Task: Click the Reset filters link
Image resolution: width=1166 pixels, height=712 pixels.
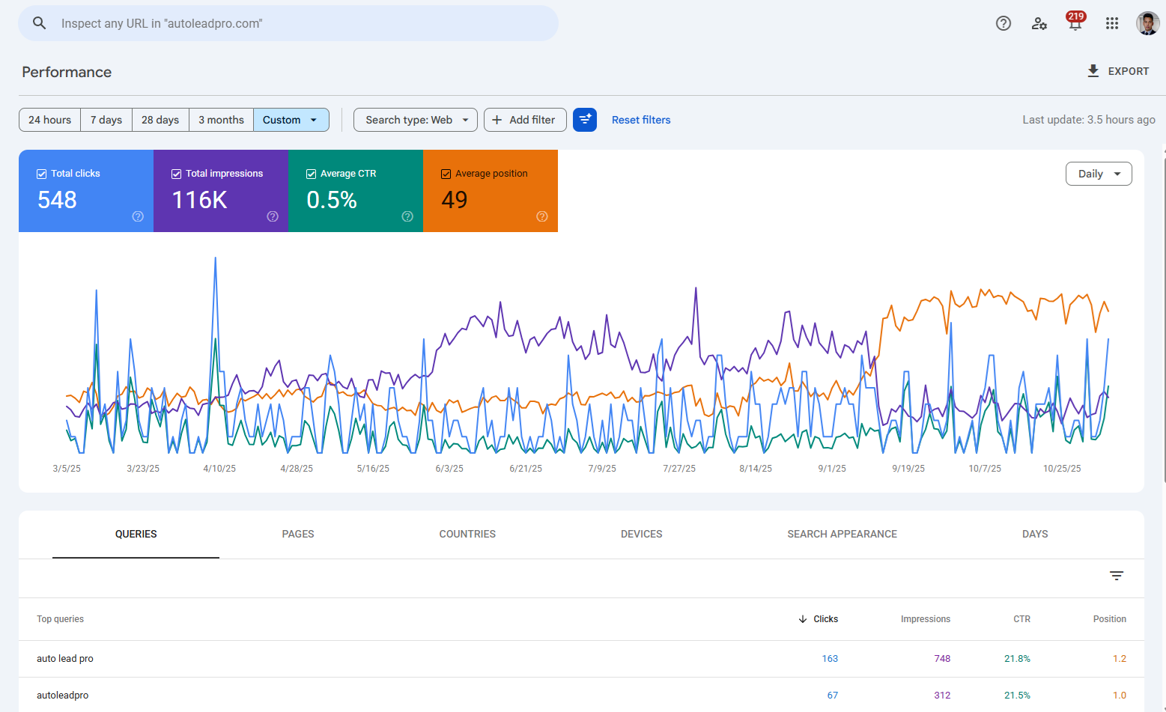Action: [641, 120]
